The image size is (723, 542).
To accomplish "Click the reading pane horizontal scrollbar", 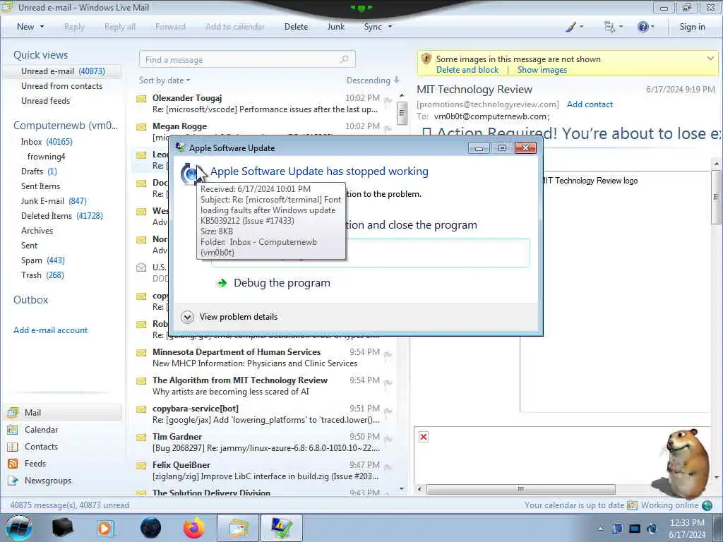I will coord(520,489).
